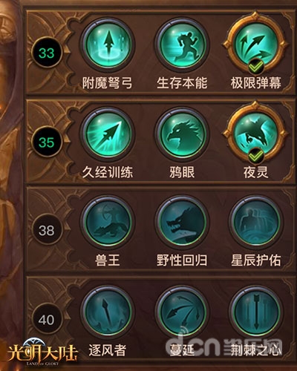The image size is (297, 371).
Task: Click the green checkmark on 极限弹幕
Action: click(256, 66)
